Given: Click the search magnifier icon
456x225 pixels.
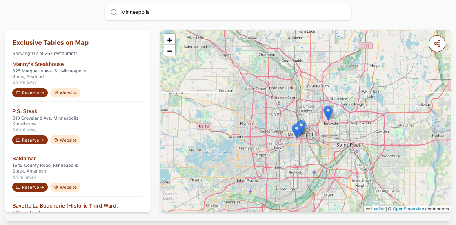Looking at the screenshot, I should point(114,12).
